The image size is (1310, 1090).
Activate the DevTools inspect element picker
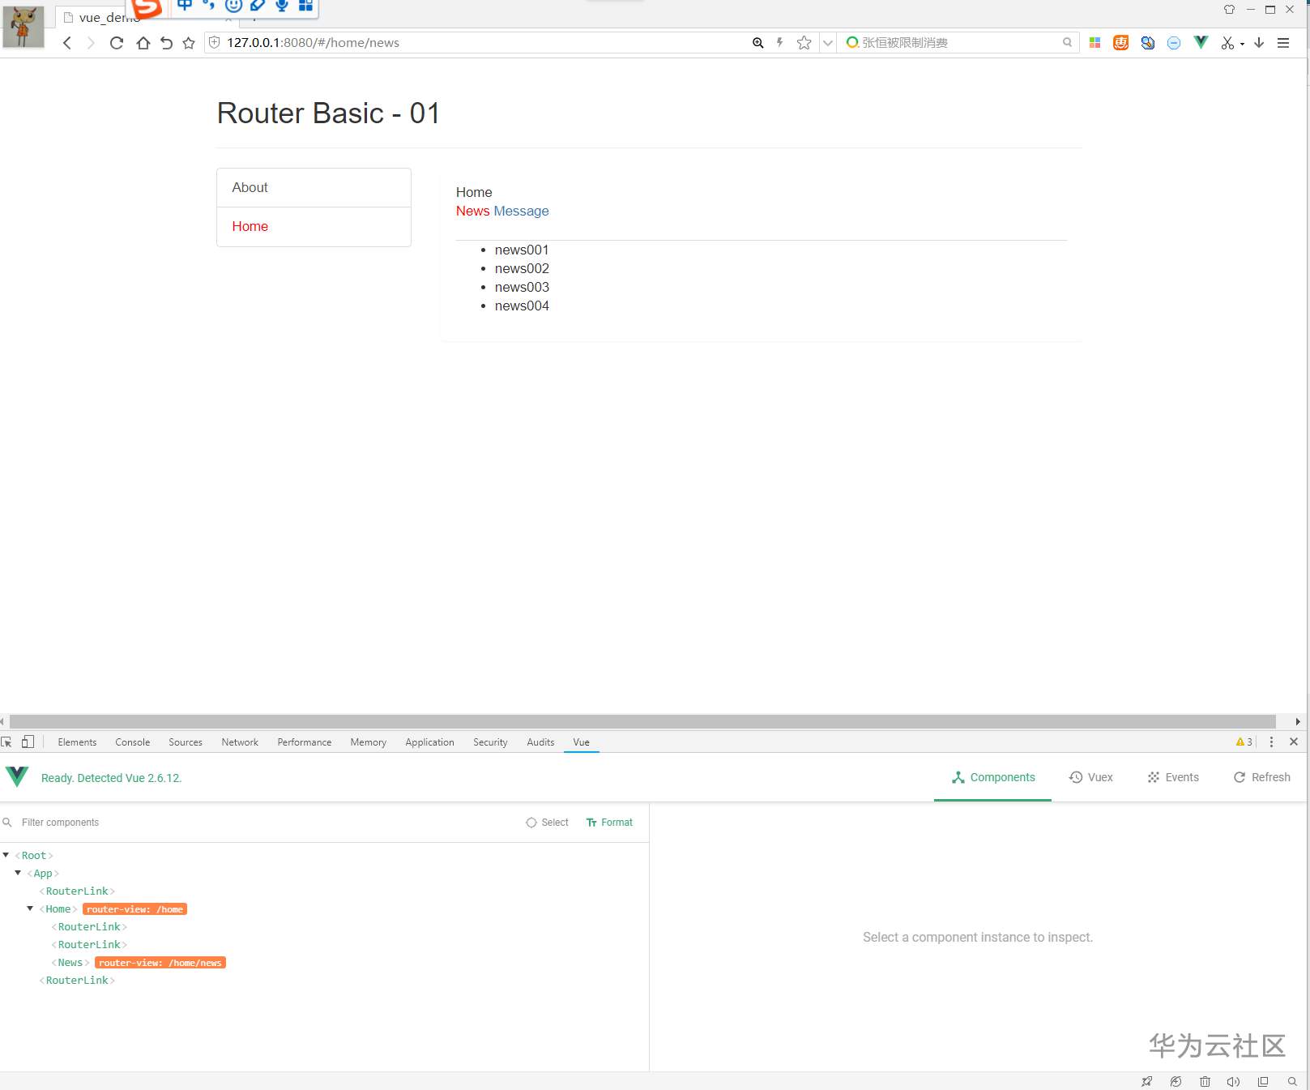(6, 742)
